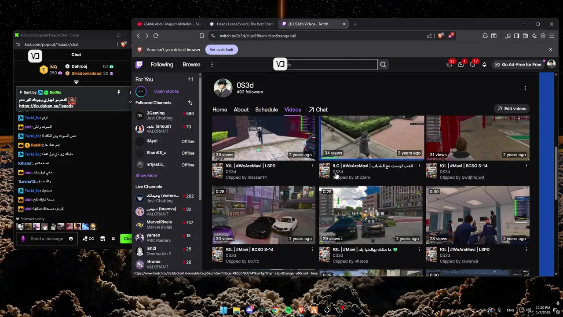The width and height of the screenshot is (563, 317).
Task: Click the Get Bits diamond icon
Action: click(x=484, y=65)
